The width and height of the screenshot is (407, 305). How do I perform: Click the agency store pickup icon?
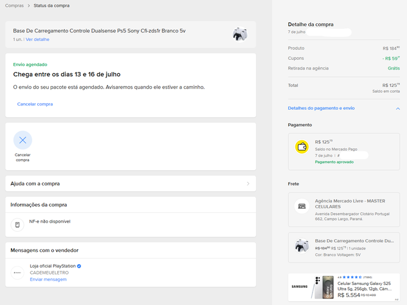click(302, 206)
